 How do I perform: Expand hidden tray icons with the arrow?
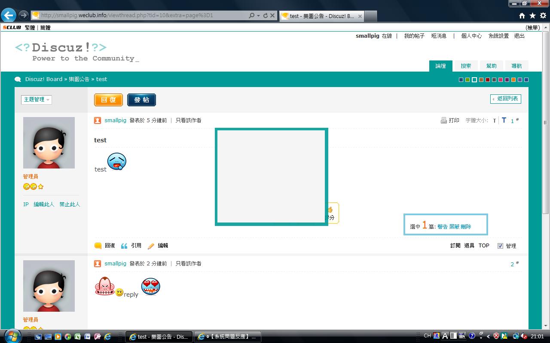(489, 337)
